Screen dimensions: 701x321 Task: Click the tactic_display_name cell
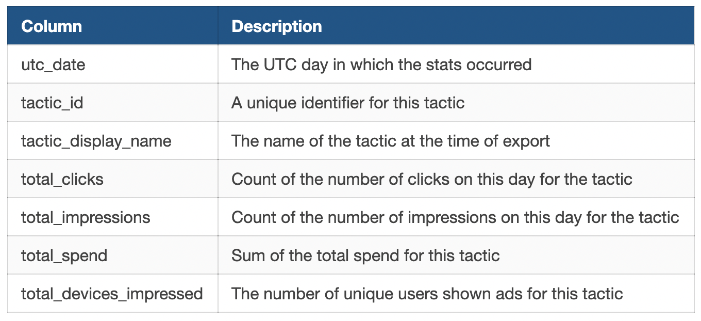tap(112, 141)
